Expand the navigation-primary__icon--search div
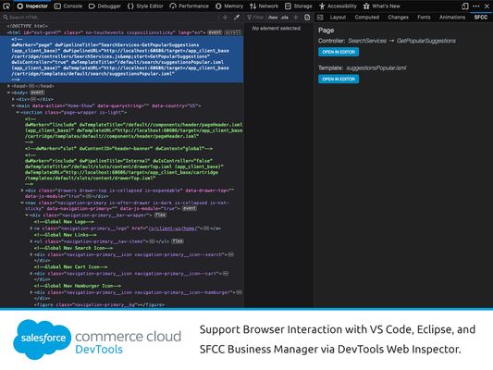Viewport: 493px width, 370px height. pyautogui.click(x=31, y=254)
